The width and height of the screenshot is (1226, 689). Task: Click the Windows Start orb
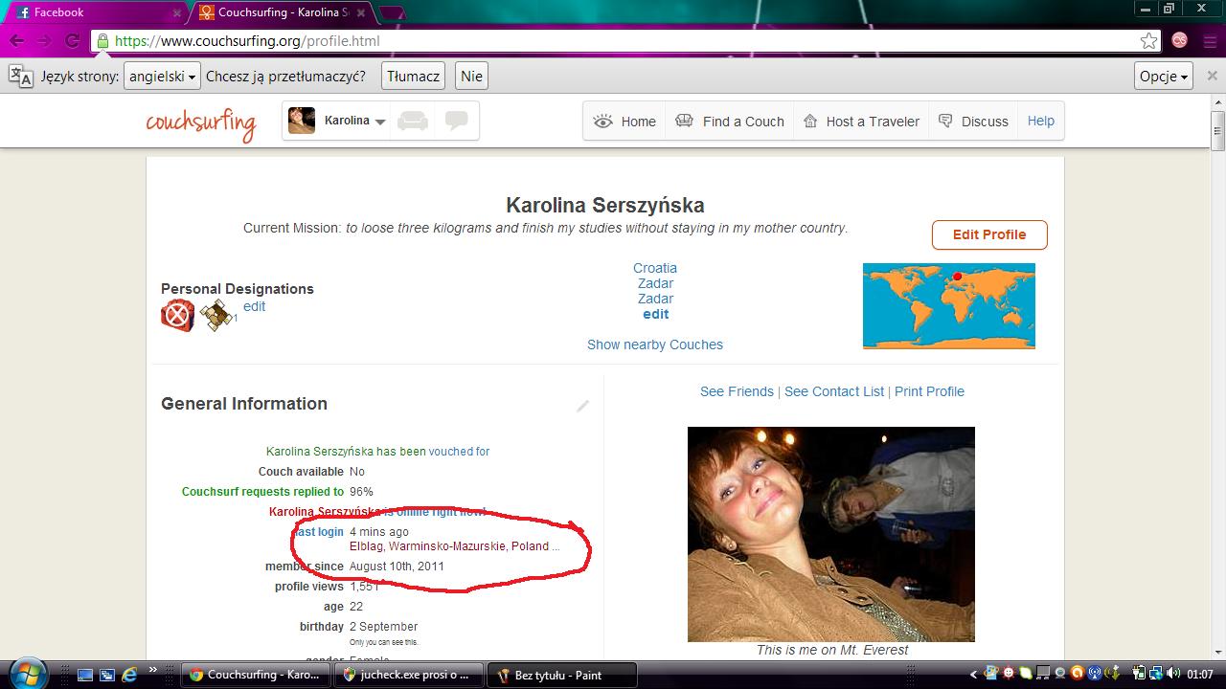(27, 674)
